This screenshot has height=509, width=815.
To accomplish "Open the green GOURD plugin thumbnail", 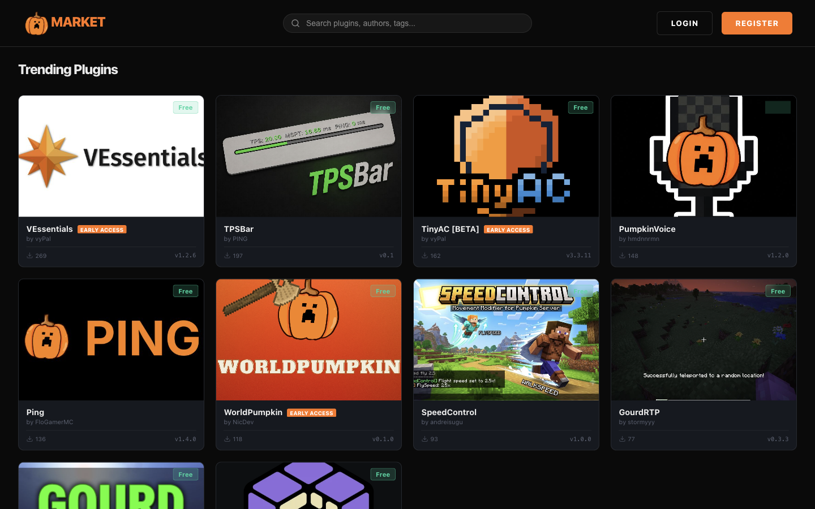I will click(111, 486).
